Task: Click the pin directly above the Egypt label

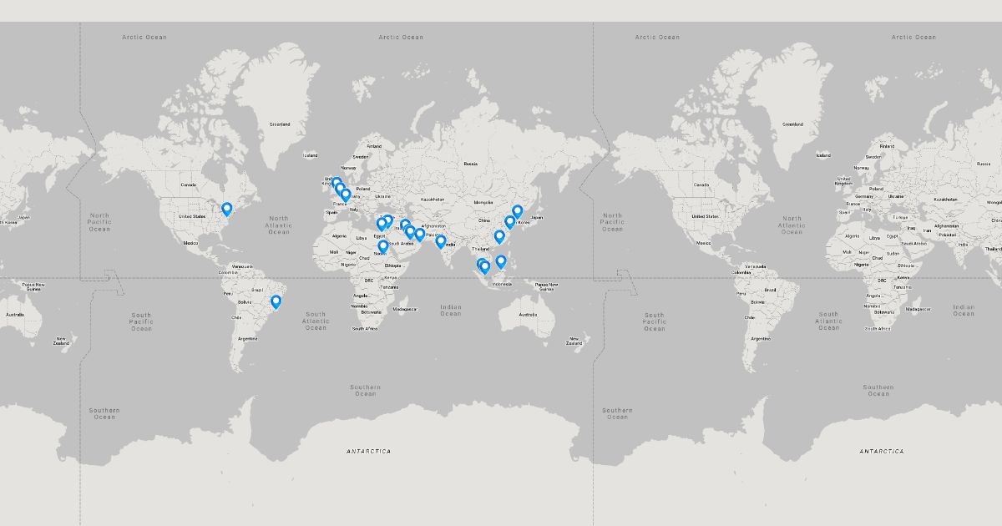Action: [x=382, y=224]
